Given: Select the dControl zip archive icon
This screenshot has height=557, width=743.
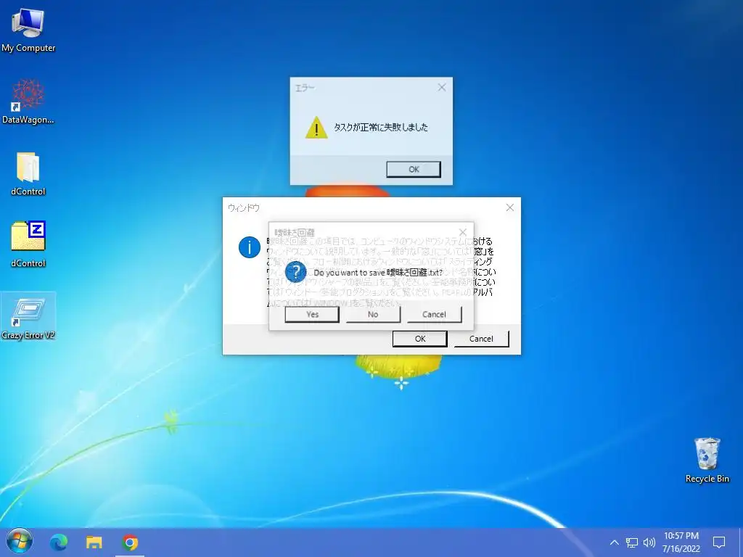Looking at the screenshot, I should (x=28, y=244).
